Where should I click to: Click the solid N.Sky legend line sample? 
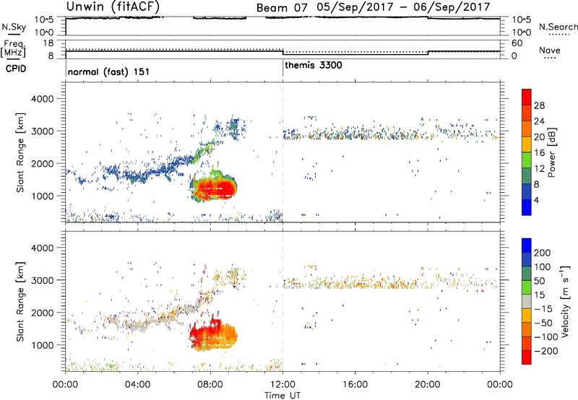coord(14,35)
